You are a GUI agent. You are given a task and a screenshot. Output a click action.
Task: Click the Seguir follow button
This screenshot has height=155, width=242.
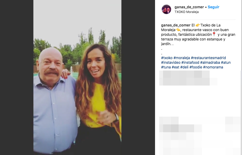pyautogui.click(x=214, y=7)
